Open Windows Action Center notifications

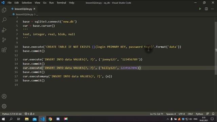tap(212, 119)
